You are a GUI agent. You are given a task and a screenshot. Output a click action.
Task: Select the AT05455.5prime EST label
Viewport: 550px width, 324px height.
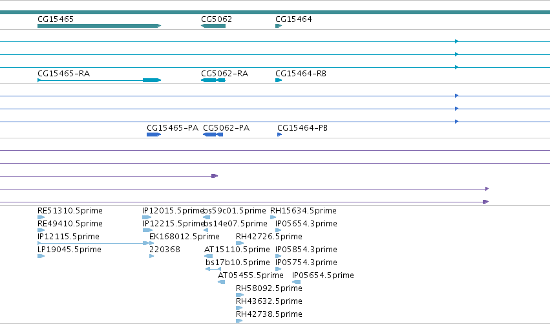251,275
